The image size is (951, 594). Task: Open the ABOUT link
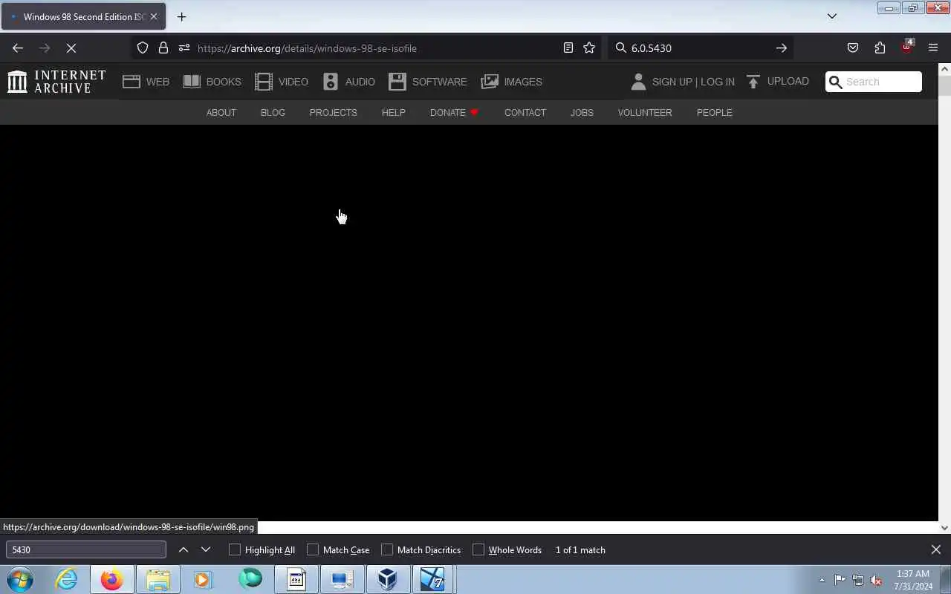point(221,113)
